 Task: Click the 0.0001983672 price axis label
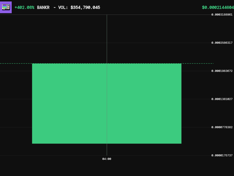[222, 71]
